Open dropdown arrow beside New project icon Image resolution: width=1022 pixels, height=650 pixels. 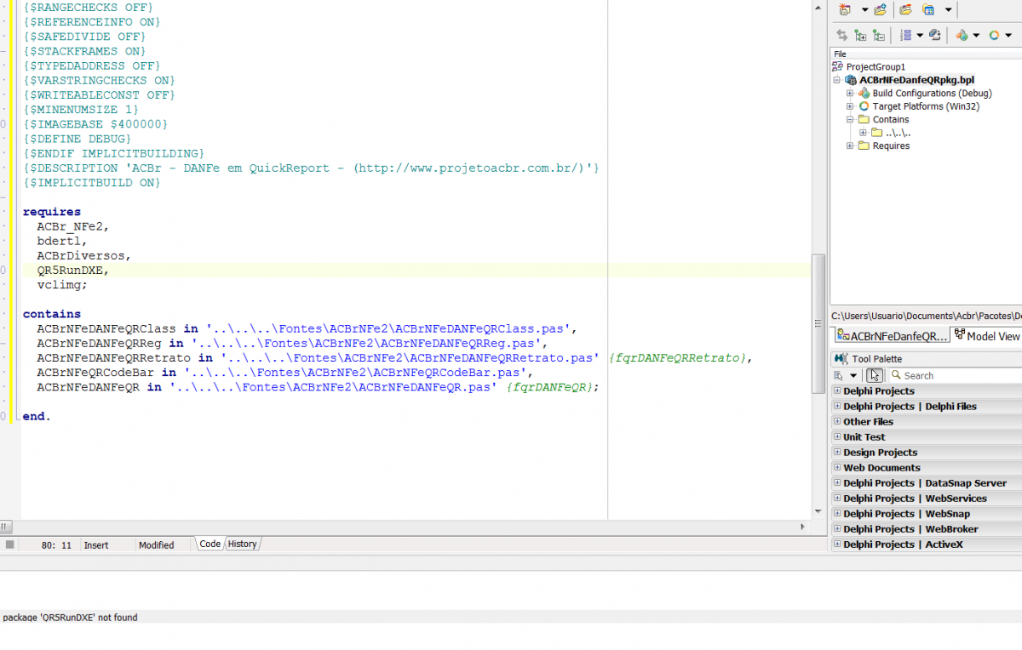[x=864, y=10]
